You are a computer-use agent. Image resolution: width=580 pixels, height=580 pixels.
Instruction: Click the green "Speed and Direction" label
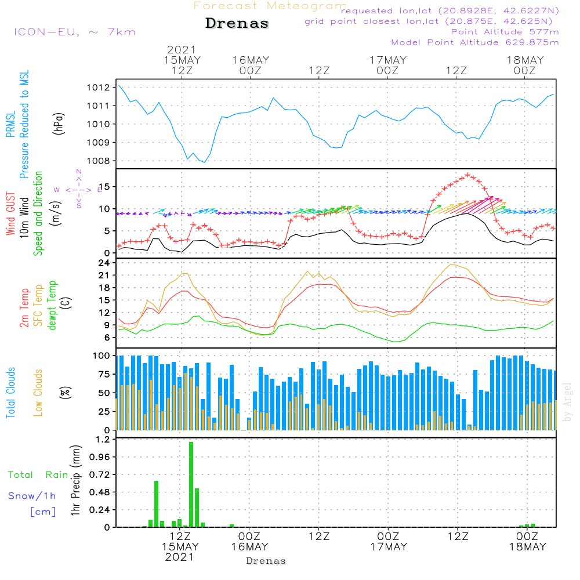tap(38, 213)
